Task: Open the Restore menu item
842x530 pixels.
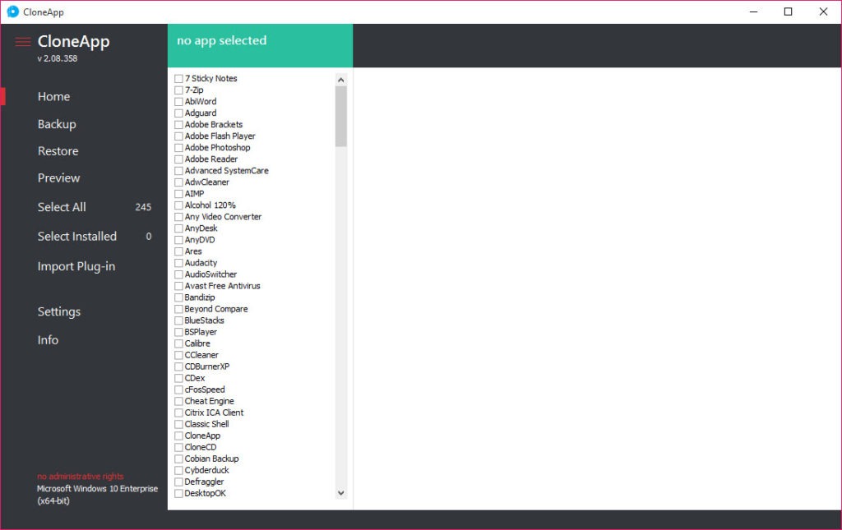Action: 58,151
